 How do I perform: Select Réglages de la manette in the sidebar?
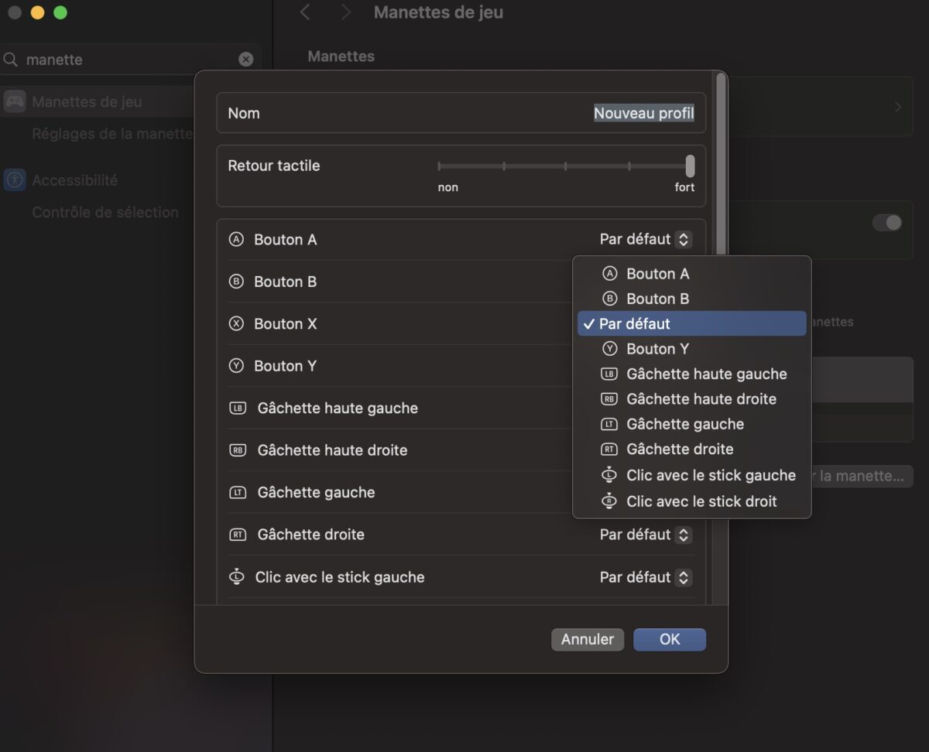(x=112, y=134)
